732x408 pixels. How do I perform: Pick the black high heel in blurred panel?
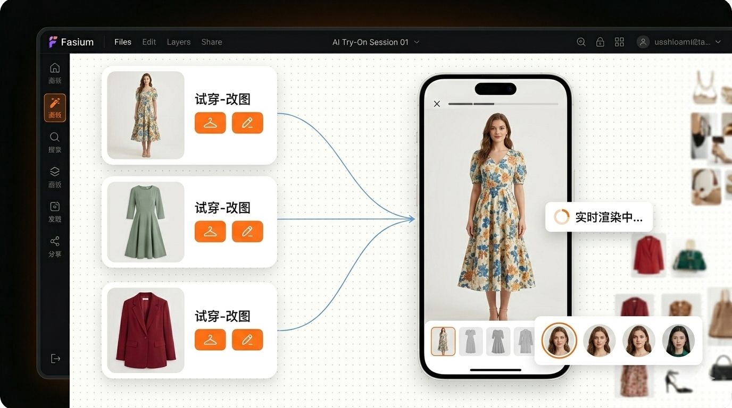click(x=679, y=381)
